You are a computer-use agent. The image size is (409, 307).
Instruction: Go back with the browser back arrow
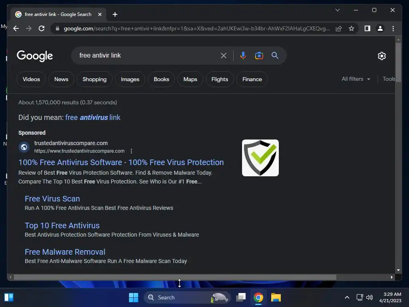[x=16, y=28]
